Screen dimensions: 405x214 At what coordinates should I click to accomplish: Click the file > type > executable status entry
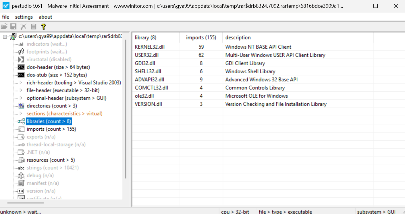pyautogui.click(x=285, y=212)
